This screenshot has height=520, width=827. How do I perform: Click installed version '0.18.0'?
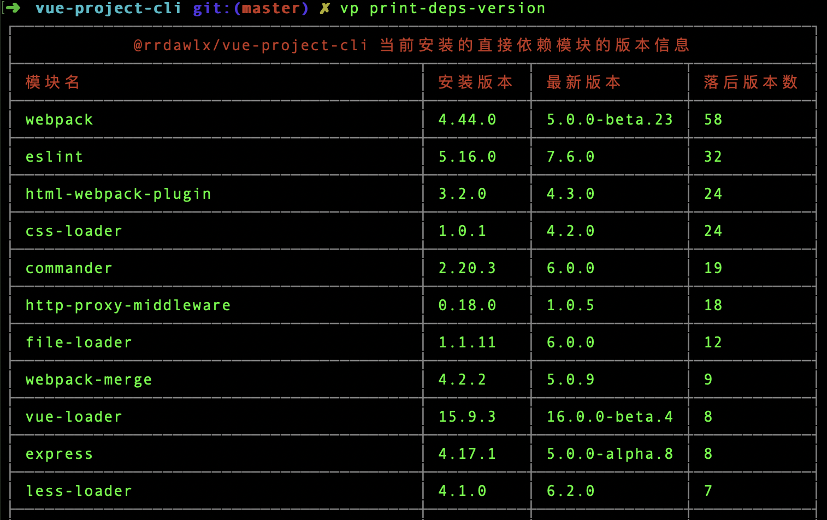pyautogui.click(x=468, y=305)
